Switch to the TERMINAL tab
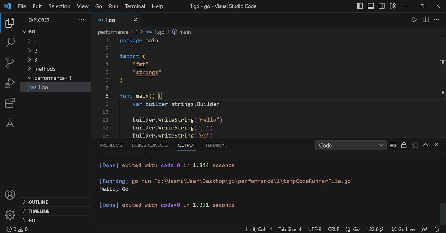 point(216,145)
